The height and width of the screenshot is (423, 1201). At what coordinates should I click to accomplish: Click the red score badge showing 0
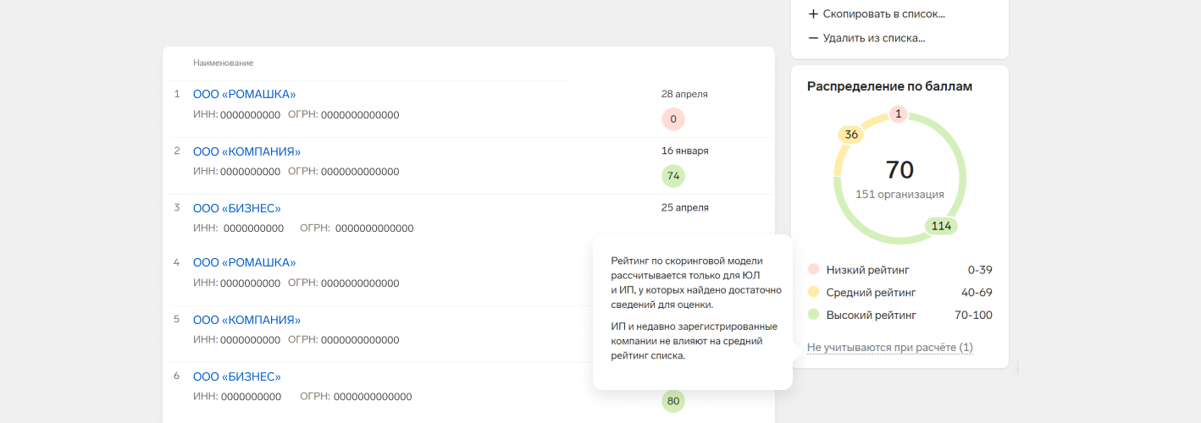click(673, 119)
